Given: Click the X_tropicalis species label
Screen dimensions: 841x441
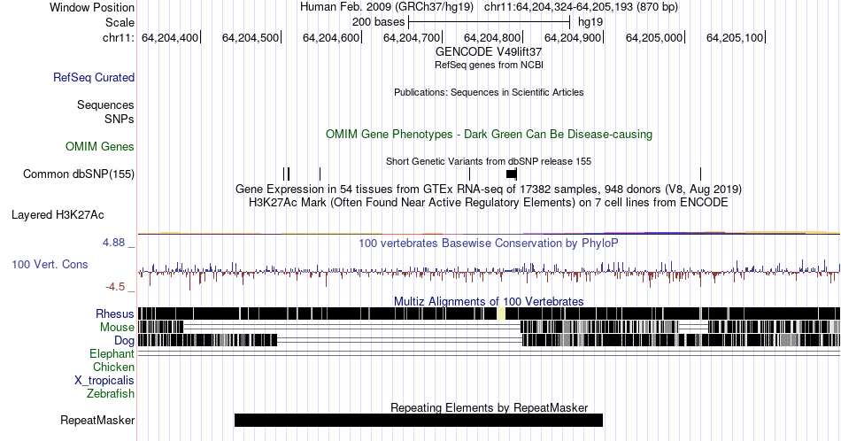Looking at the screenshot, I should pos(104,381).
